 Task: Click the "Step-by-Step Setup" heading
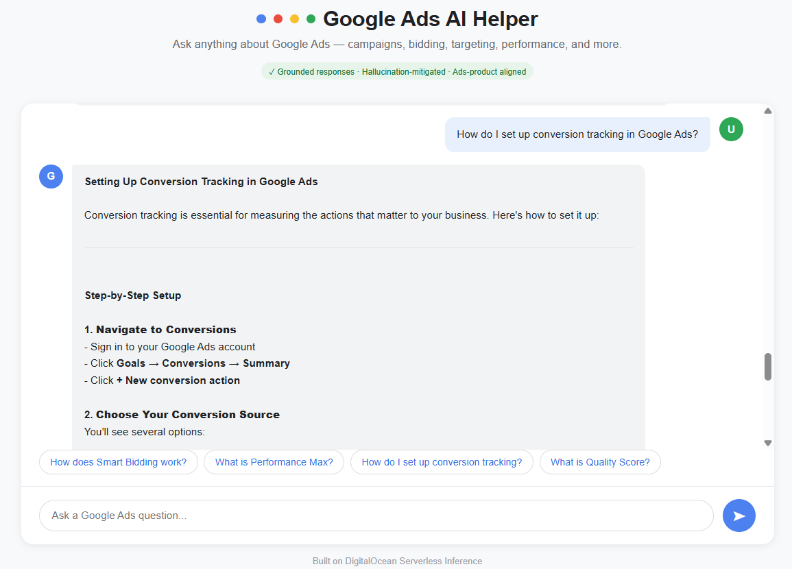click(x=133, y=295)
